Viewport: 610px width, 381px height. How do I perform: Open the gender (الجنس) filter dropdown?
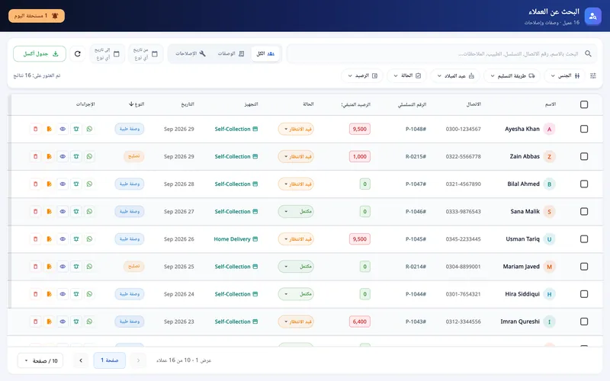click(x=564, y=75)
